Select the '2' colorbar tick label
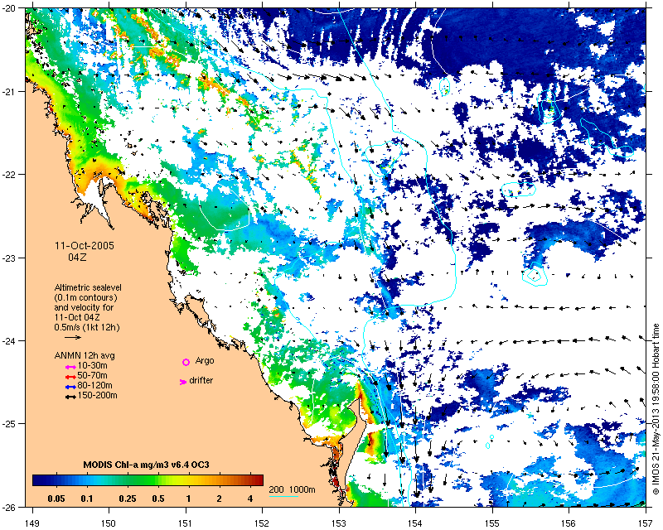Screen dimensions: 663x530 (219, 499)
